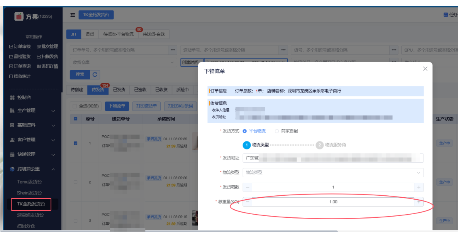Click the 方果 apple logo
This screenshot has width=458, height=232.
(x=19, y=16)
